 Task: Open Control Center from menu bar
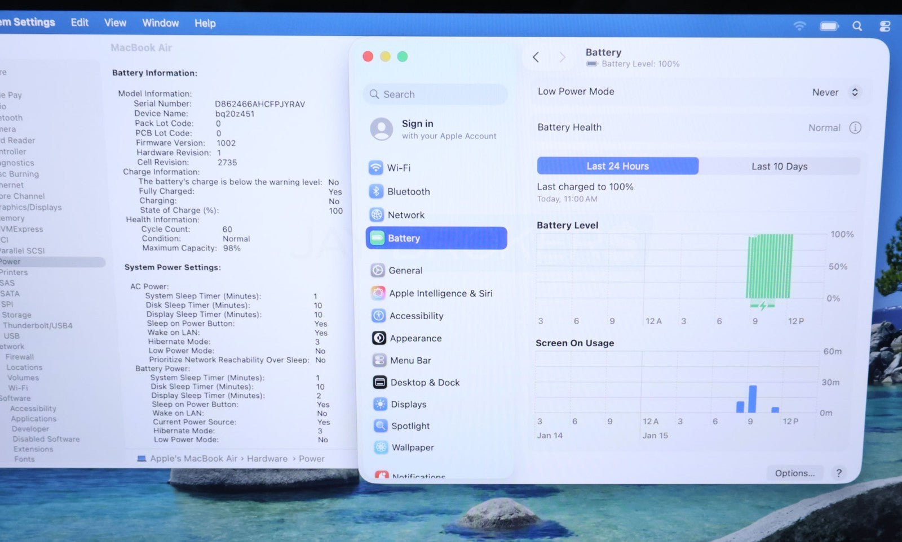pyautogui.click(x=885, y=26)
